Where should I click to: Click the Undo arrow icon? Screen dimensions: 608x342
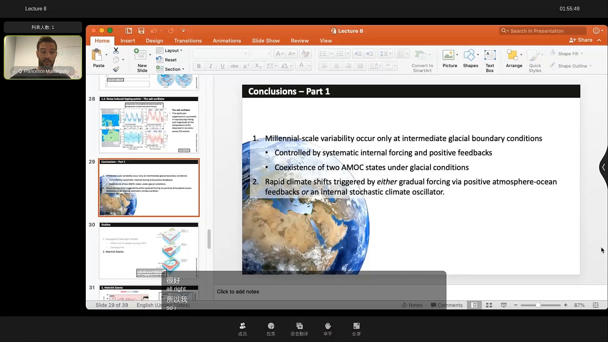pyautogui.click(x=154, y=31)
